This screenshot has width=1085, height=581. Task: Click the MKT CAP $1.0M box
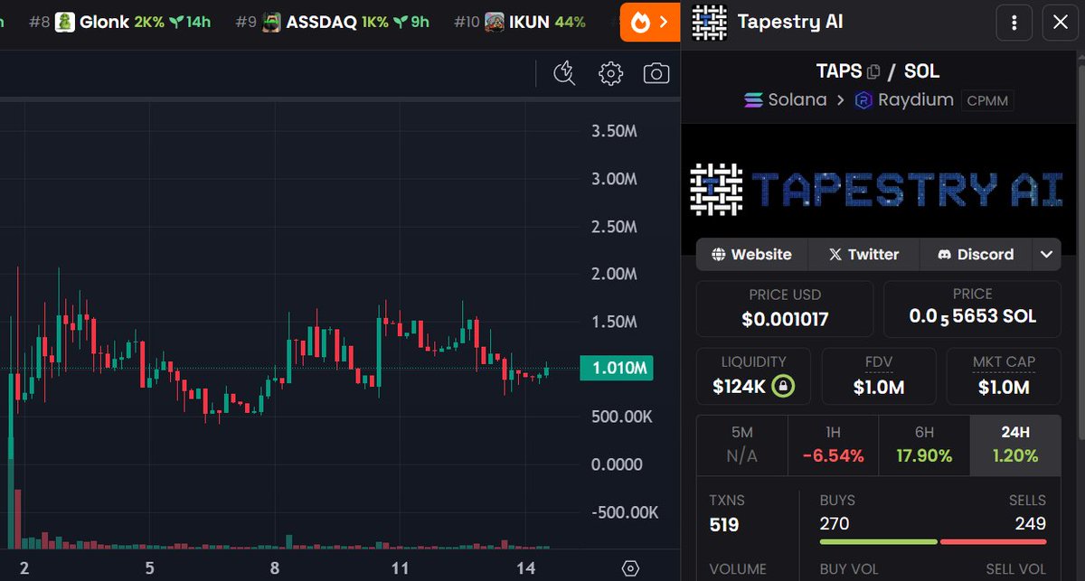[1004, 376]
